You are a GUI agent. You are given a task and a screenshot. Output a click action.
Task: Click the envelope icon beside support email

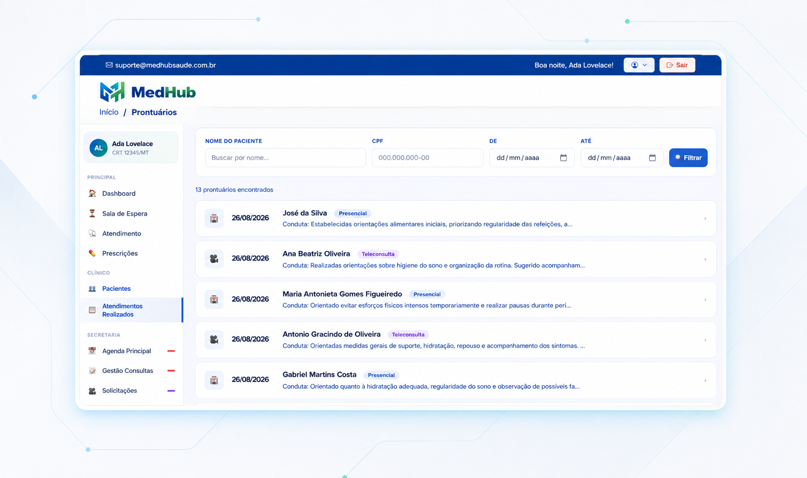109,65
